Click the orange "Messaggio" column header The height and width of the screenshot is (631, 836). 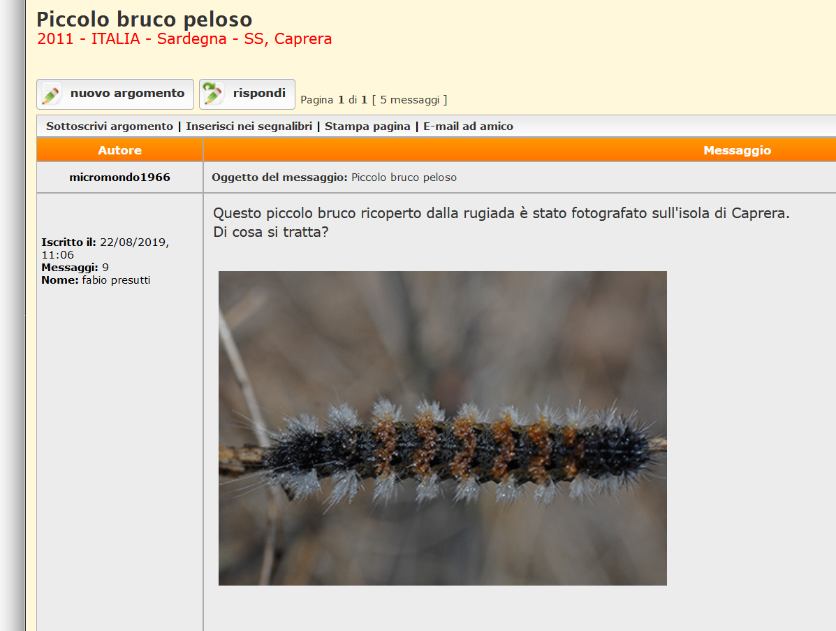click(x=737, y=150)
